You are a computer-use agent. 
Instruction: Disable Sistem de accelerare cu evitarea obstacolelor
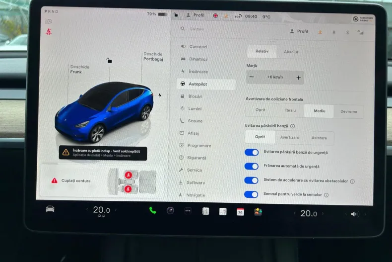tap(252, 180)
